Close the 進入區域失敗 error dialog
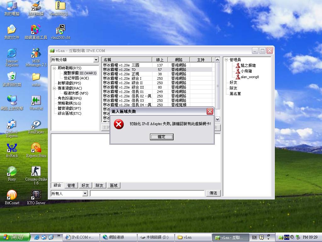 pyautogui.click(x=210, y=111)
